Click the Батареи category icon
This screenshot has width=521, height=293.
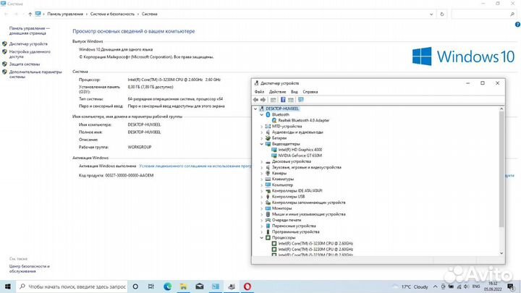(268, 138)
